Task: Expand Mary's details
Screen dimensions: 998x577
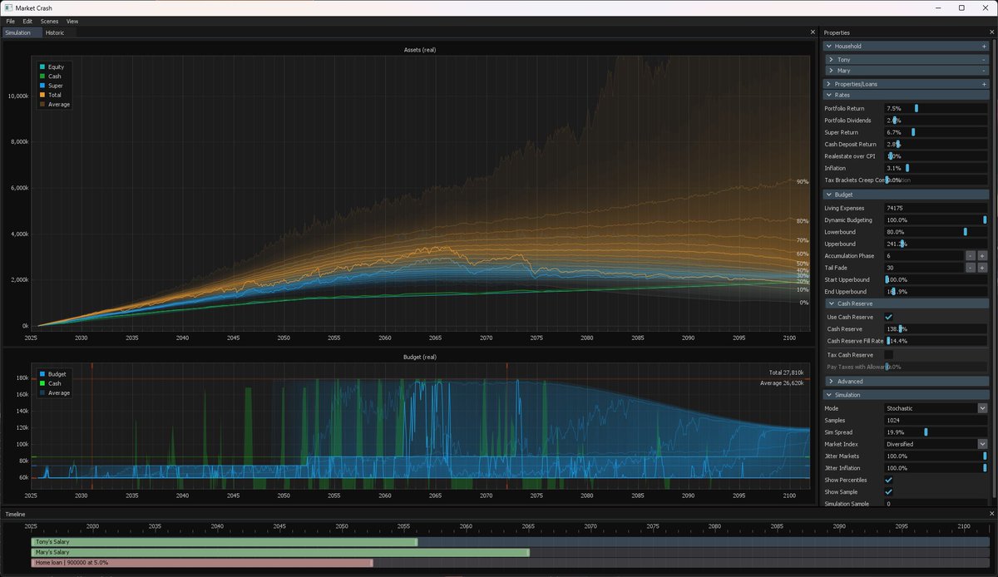Action: pyautogui.click(x=832, y=71)
